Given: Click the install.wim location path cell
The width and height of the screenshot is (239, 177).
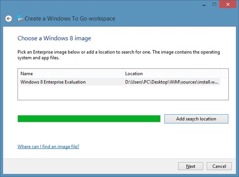Looking at the screenshot, I should pos(171,82).
